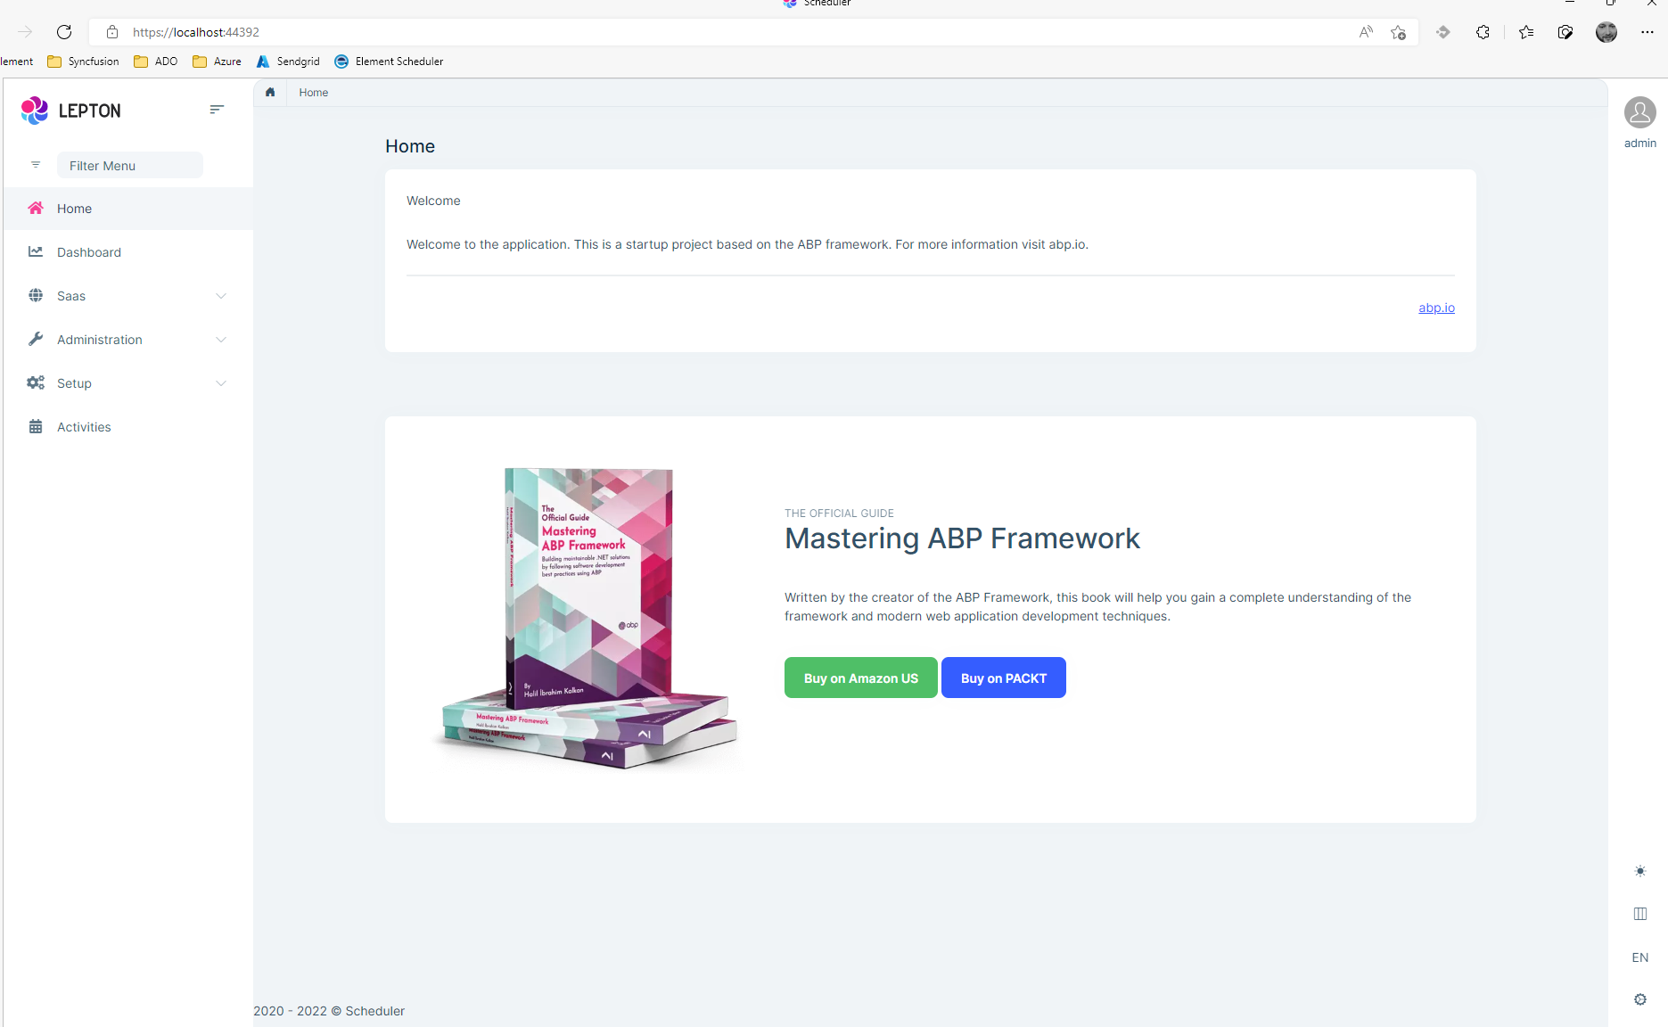Click the Home house icon in sidebar

coord(36,208)
